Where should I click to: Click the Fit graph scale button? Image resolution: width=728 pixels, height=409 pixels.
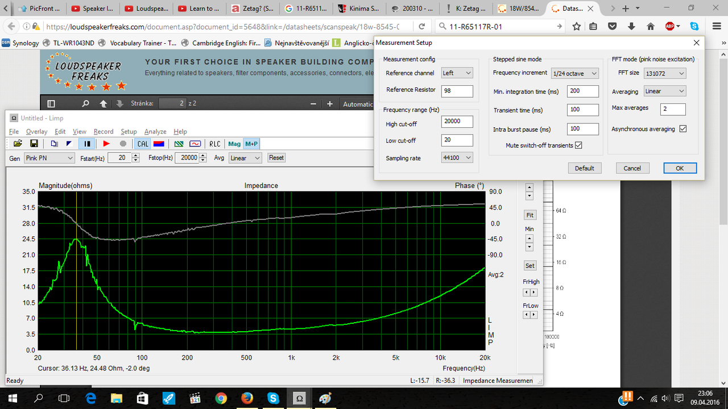coord(530,215)
